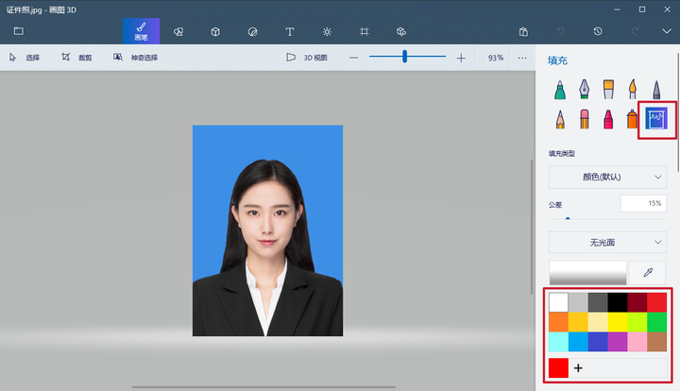Open the Effects tab
Image resolution: width=680 pixels, height=391 pixels.
pyautogui.click(x=327, y=32)
